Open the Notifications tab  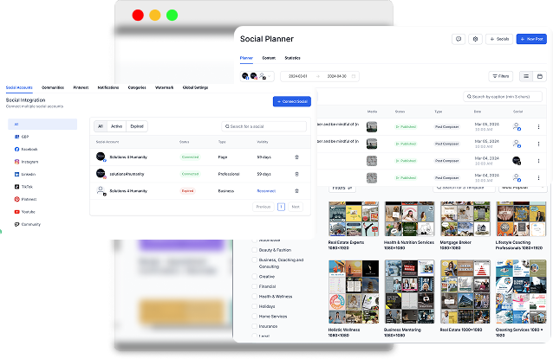[x=108, y=87]
